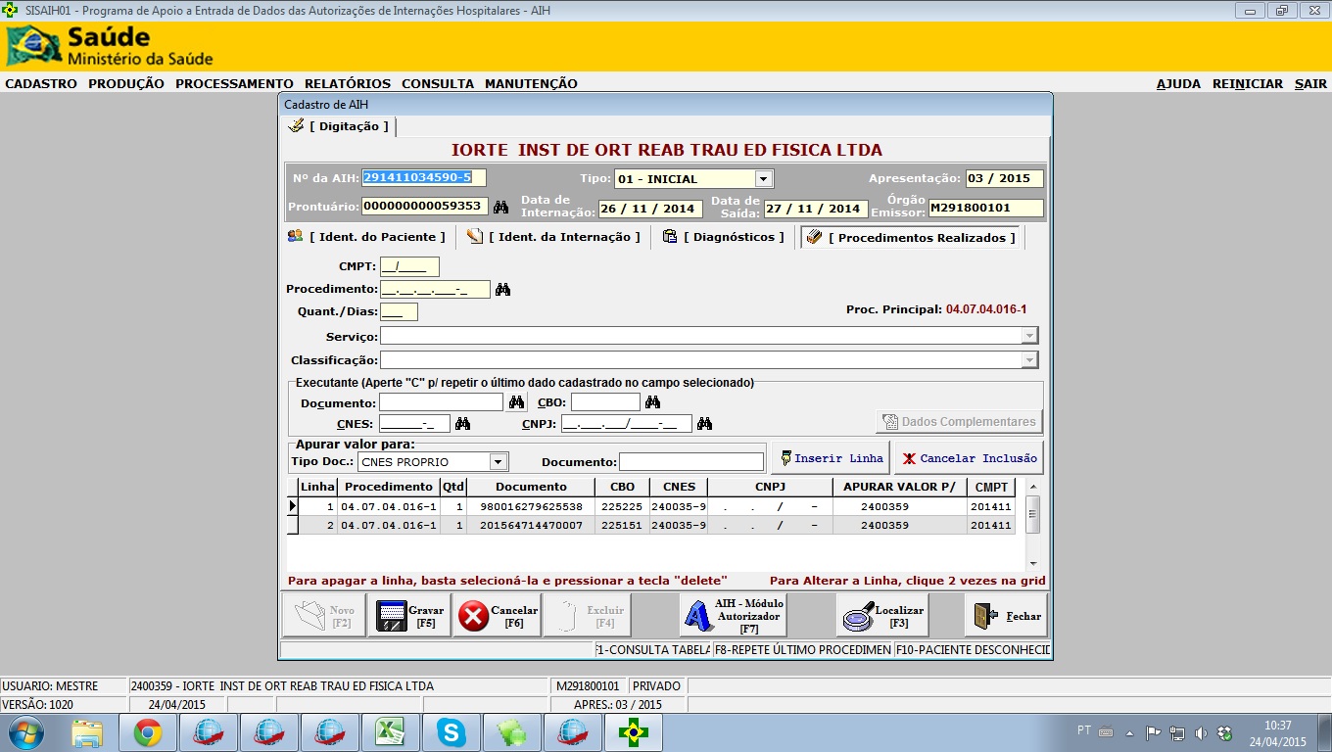Image resolution: width=1332 pixels, height=752 pixels.
Task: Click binoculars lookup icon next to Procedimento
Action: click(502, 290)
